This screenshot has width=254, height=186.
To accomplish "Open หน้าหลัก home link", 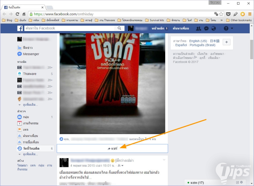I will [158, 28].
